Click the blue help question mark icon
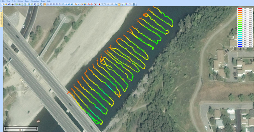This screenshot has height=132, width=254. tap(130, 4)
